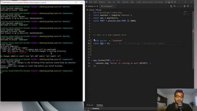Click the Open Changes compare icon
The width and height of the screenshot is (197, 111).
point(171,6)
